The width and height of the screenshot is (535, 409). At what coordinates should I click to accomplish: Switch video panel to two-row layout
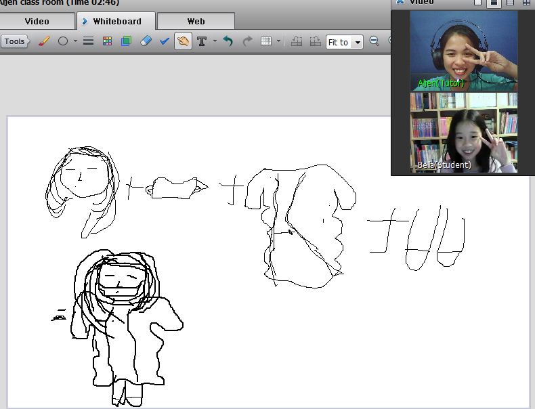tap(495, 3)
